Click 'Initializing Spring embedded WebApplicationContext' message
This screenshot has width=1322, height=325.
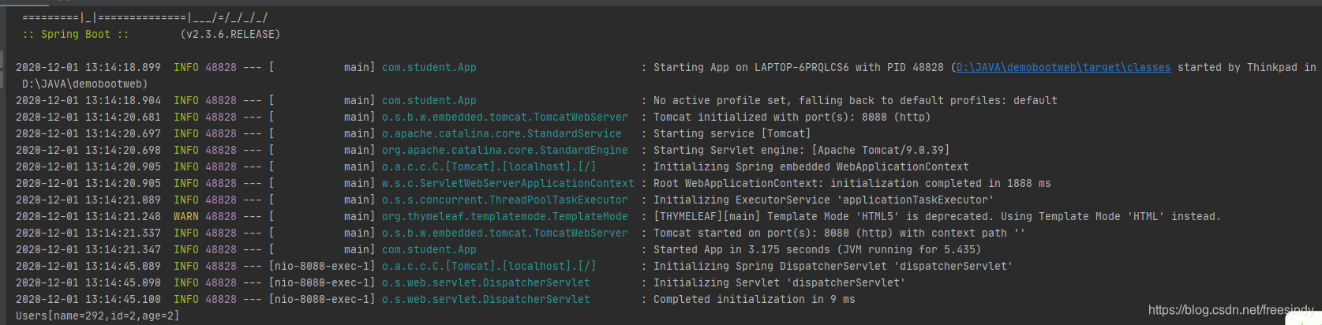coord(811,167)
